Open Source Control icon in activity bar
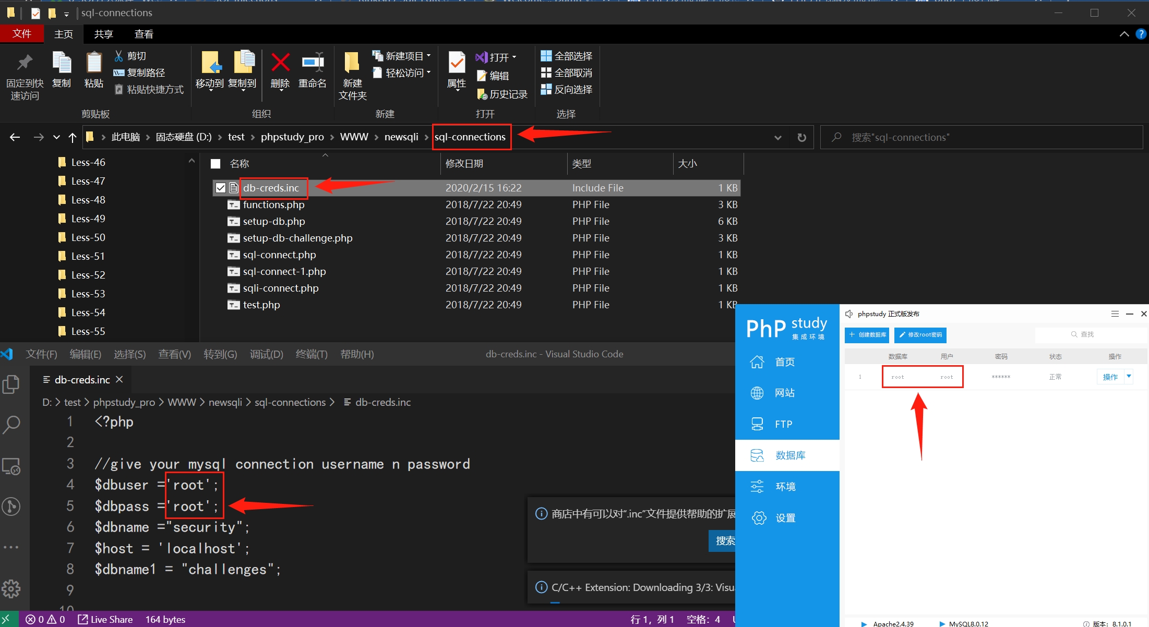This screenshot has height=627, width=1149. (11, 506)
